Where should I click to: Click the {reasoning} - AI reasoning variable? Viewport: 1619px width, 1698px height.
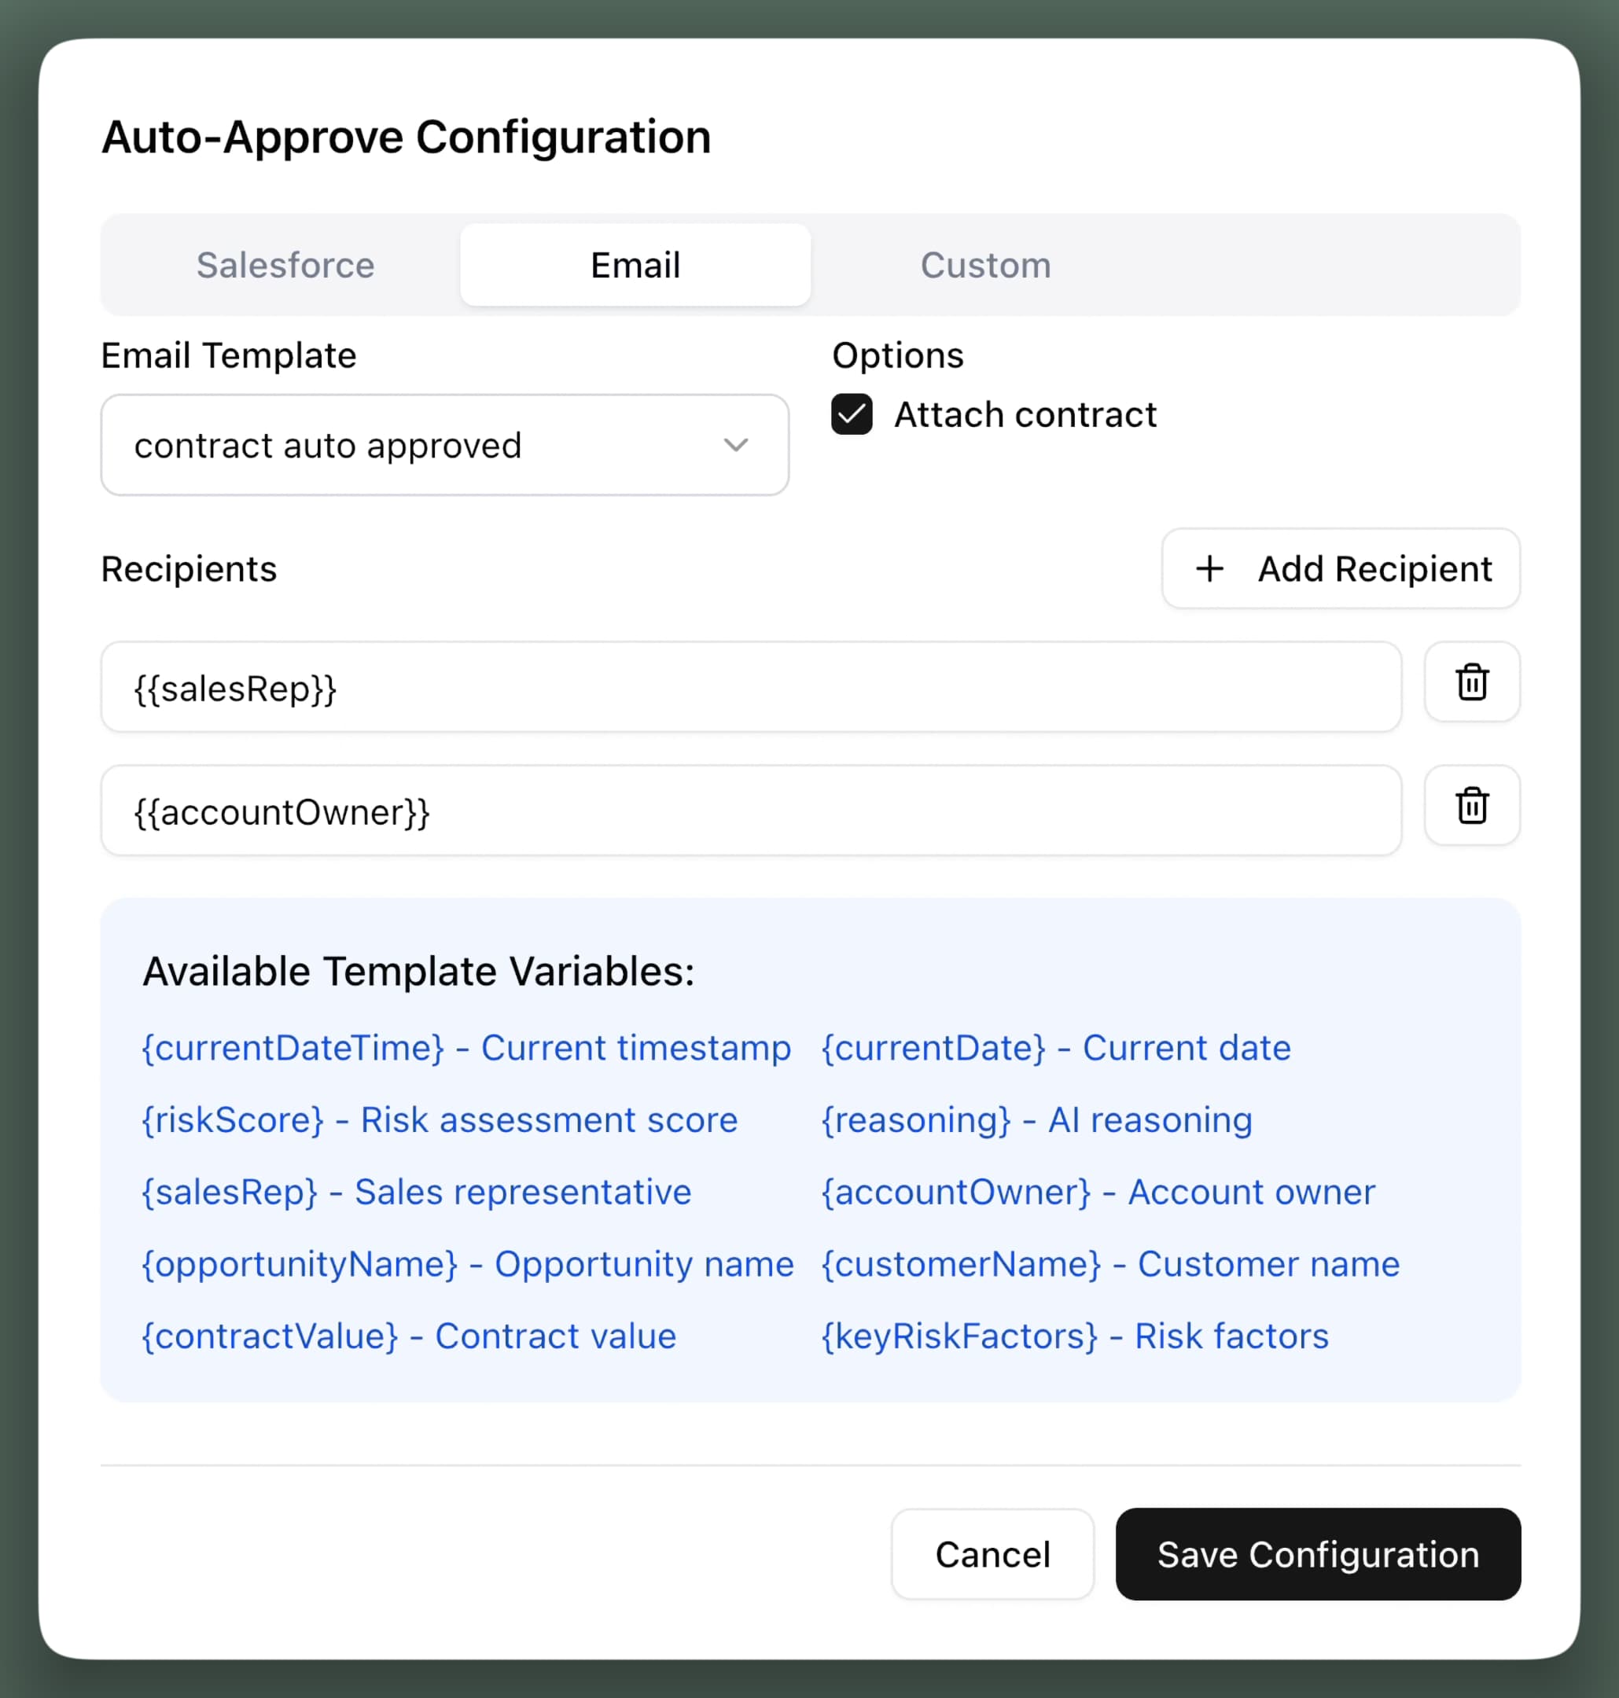pos(1036,1120)
